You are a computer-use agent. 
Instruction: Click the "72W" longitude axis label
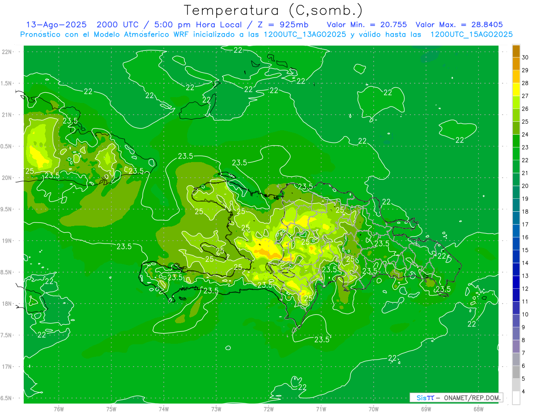click(x=268, y=409)
